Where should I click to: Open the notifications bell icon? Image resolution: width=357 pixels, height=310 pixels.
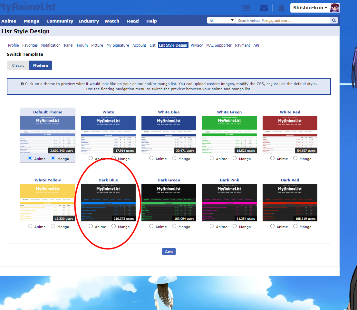281,8
